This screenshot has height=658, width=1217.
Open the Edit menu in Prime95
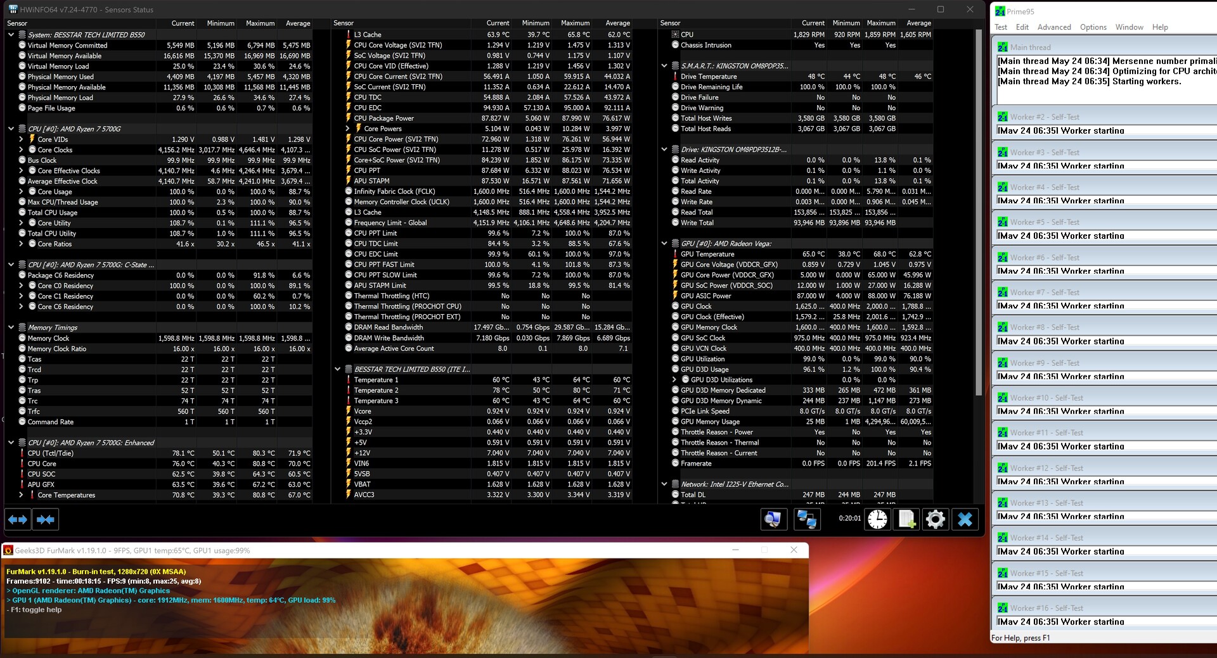point(1022,27)
